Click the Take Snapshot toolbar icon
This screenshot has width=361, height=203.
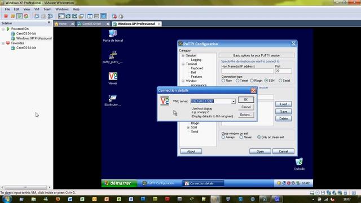(37, 16)
